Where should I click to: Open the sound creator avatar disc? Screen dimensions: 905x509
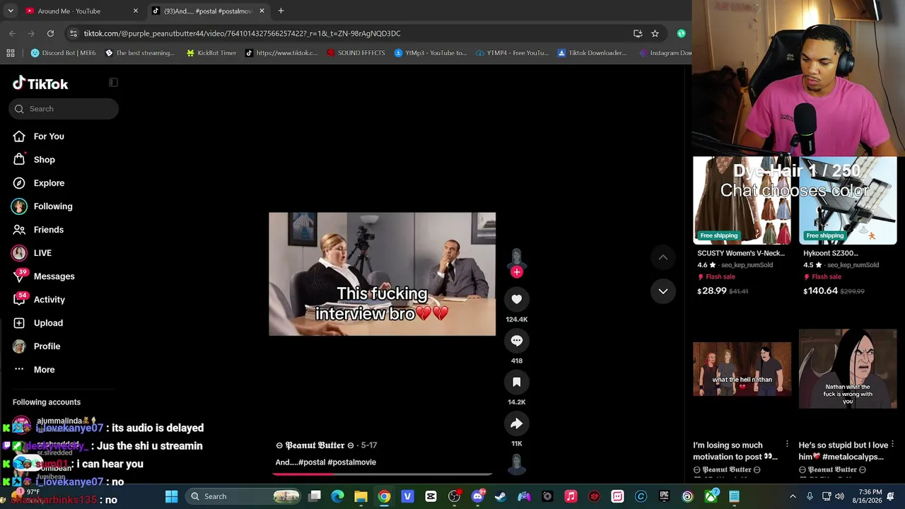[517, 464]
